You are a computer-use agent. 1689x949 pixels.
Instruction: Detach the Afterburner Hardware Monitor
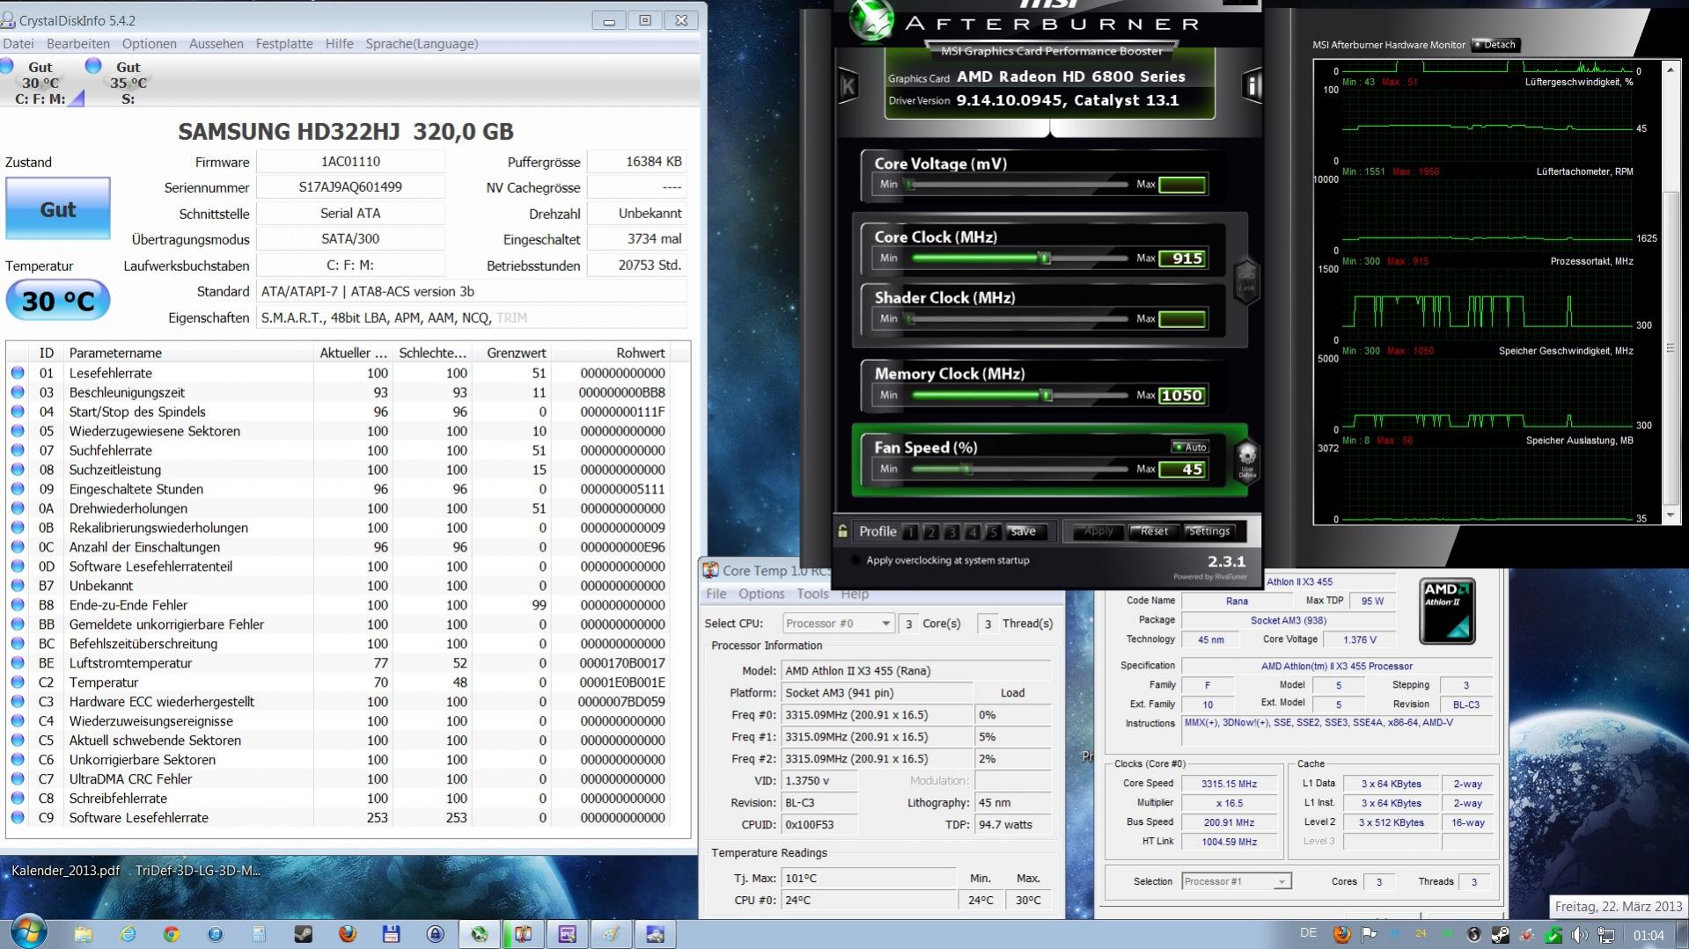pos(1496,45)
